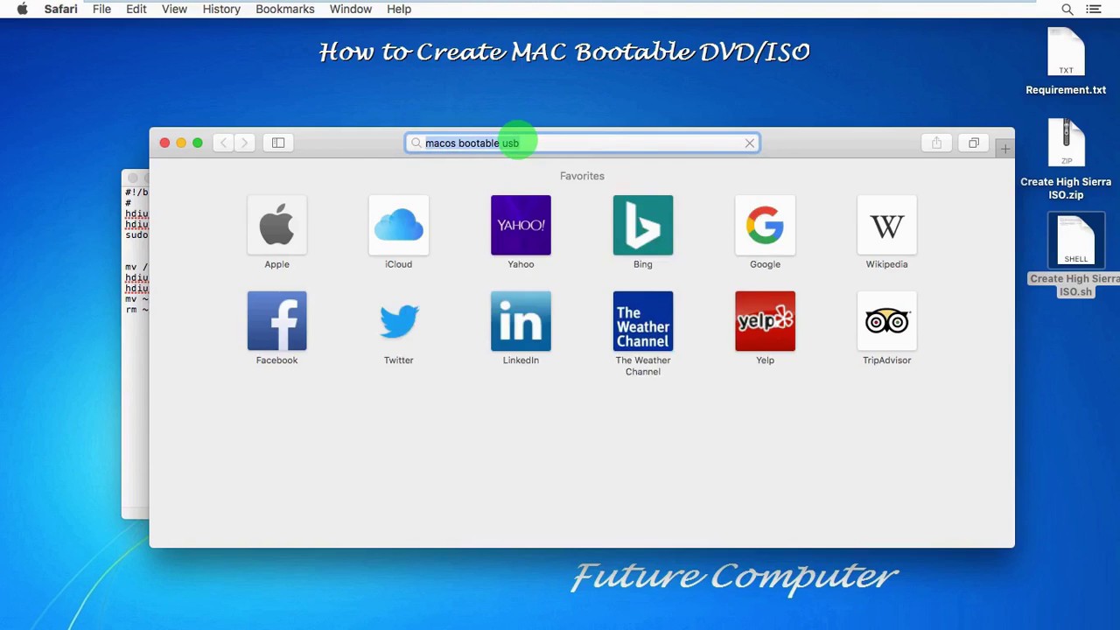Click the magnifier icon in address bar
Screen dimensions: 1120x630
tap(416, 143)
